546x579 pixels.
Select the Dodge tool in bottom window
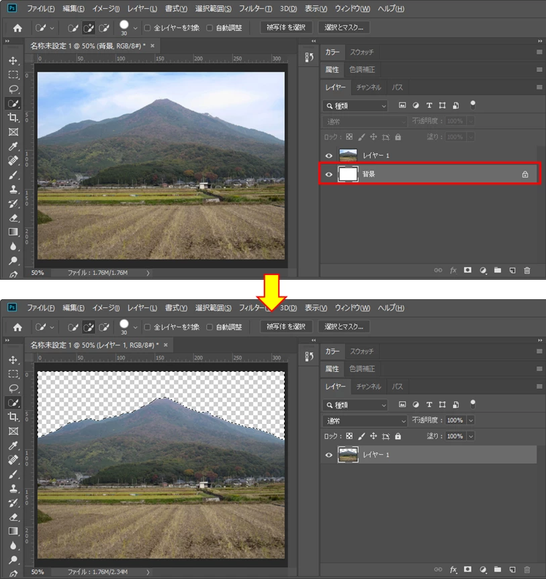click(x=13, y=560)
